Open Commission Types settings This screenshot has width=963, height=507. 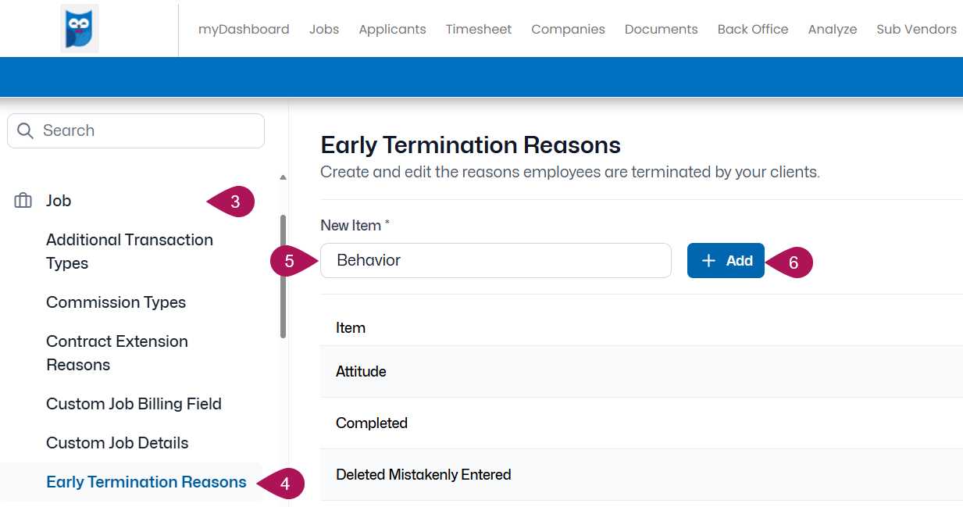click(116, 302)
